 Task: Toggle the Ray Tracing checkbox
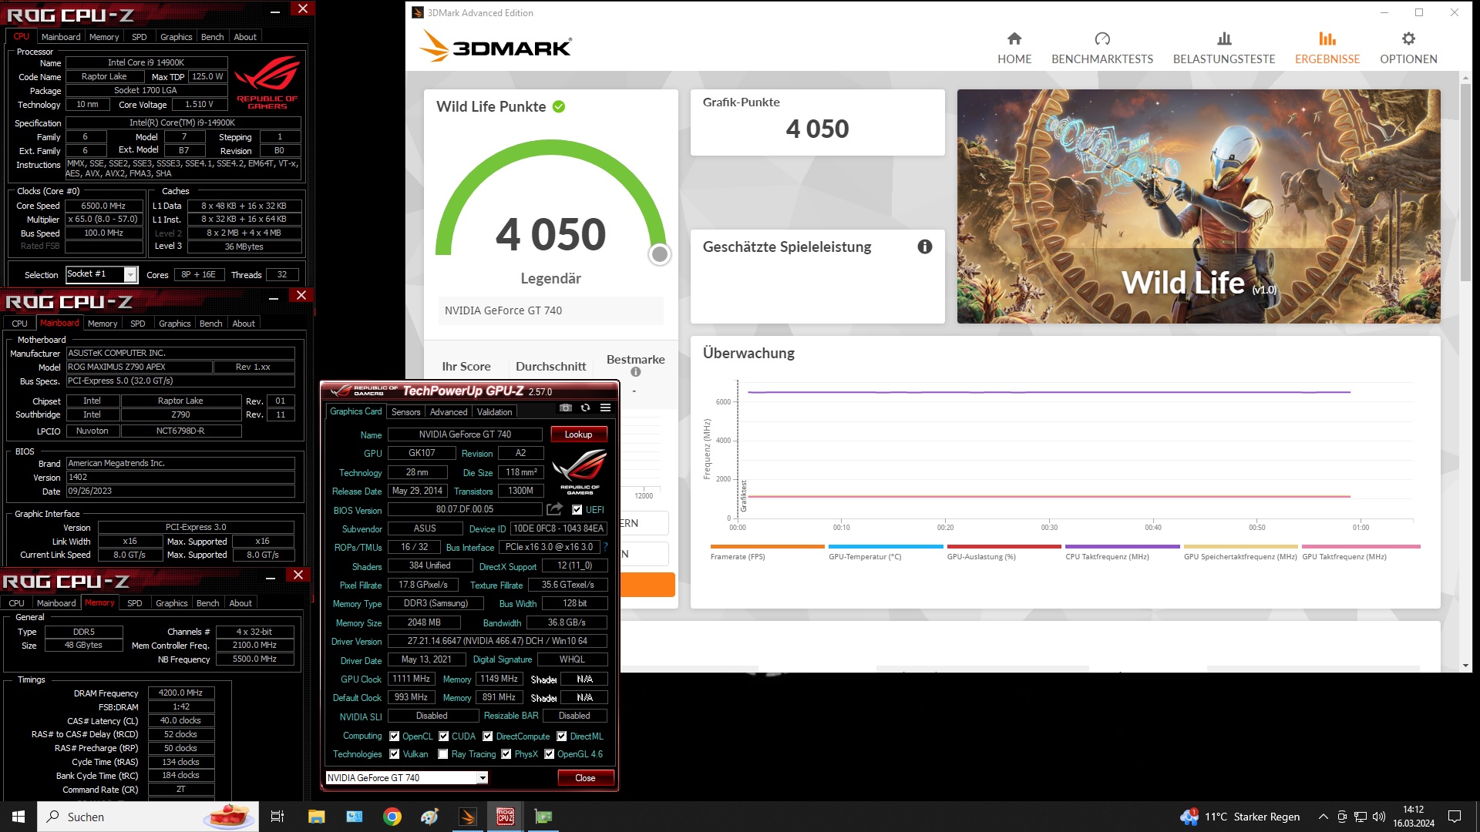coord(443,754)
